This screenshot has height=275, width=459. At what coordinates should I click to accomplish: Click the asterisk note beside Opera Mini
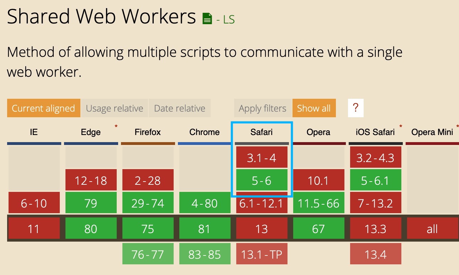coord(457,126)
